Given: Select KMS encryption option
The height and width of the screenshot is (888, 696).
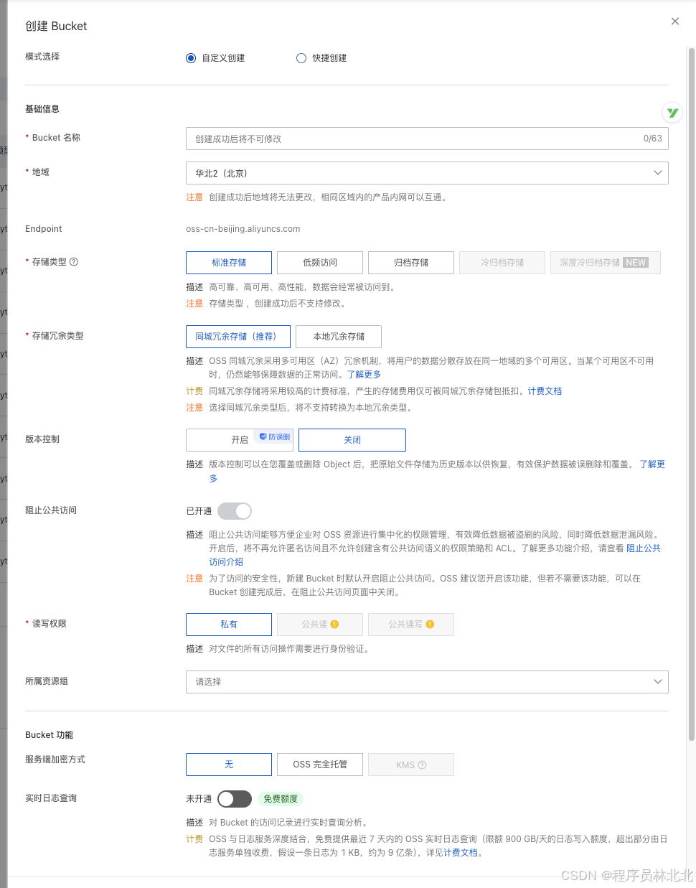Looking at the screenshot, I should pos(411,765).
